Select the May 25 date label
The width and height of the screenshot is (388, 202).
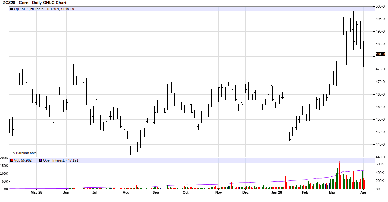[36, 193]
